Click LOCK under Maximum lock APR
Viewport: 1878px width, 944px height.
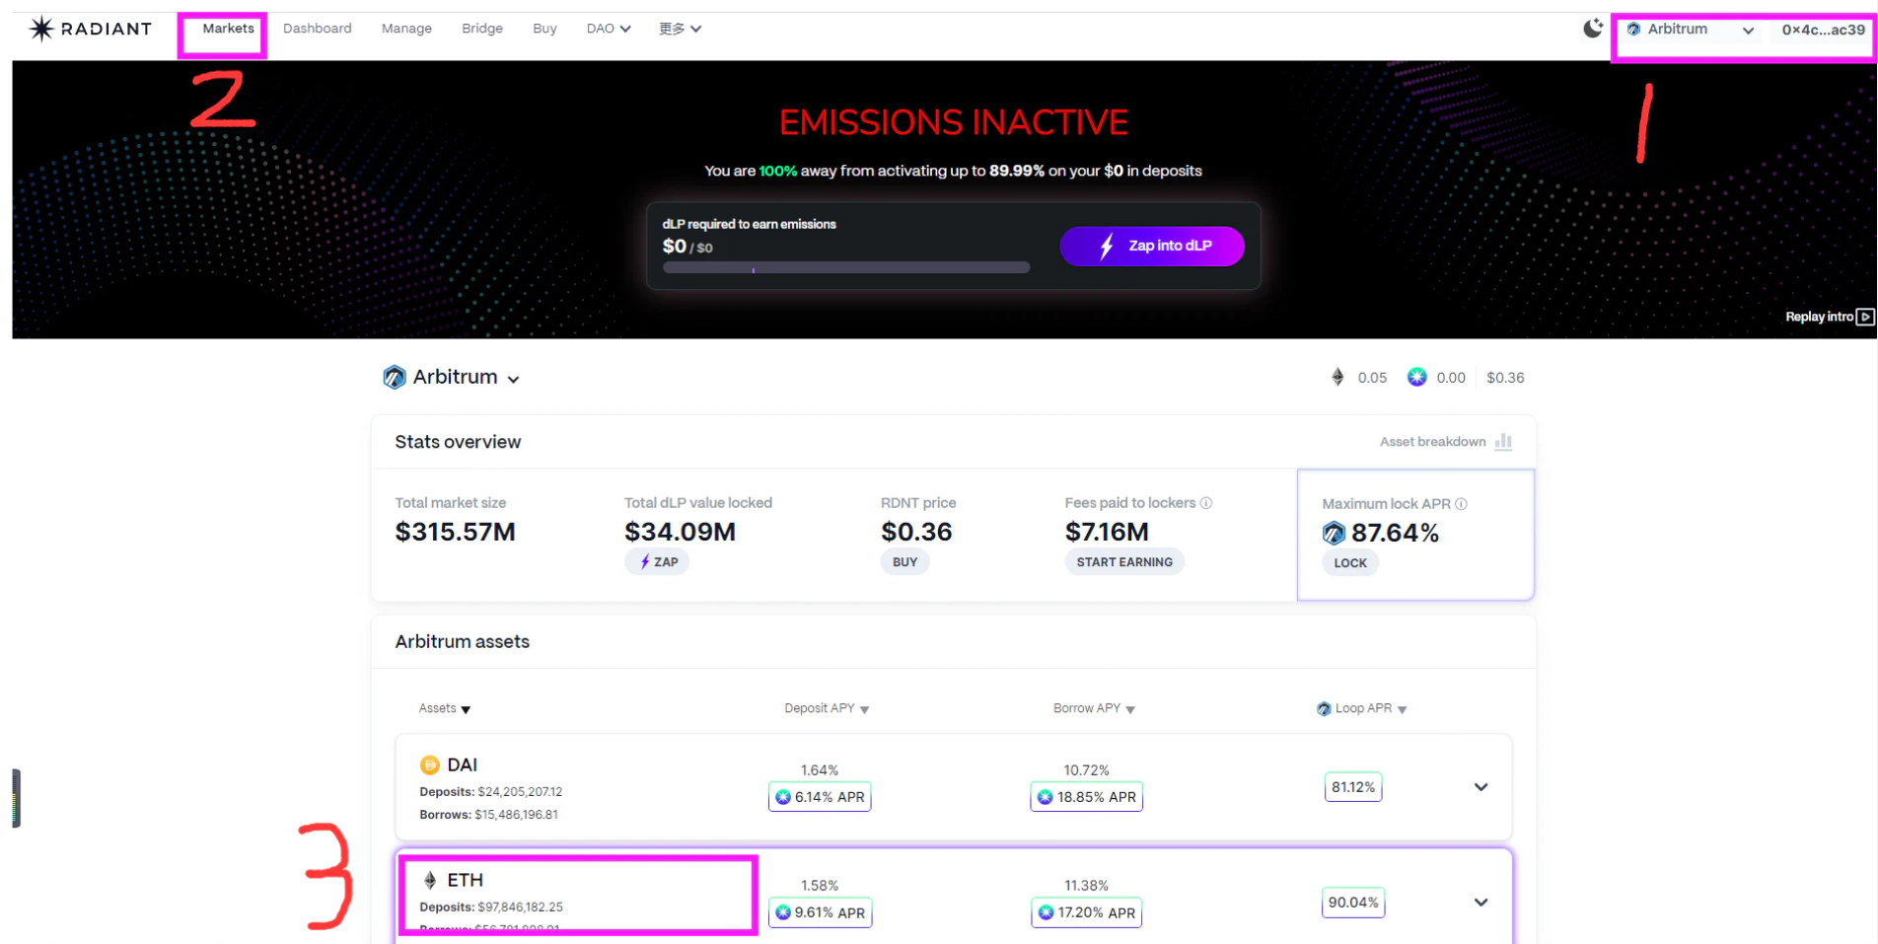coord(1350,563)
